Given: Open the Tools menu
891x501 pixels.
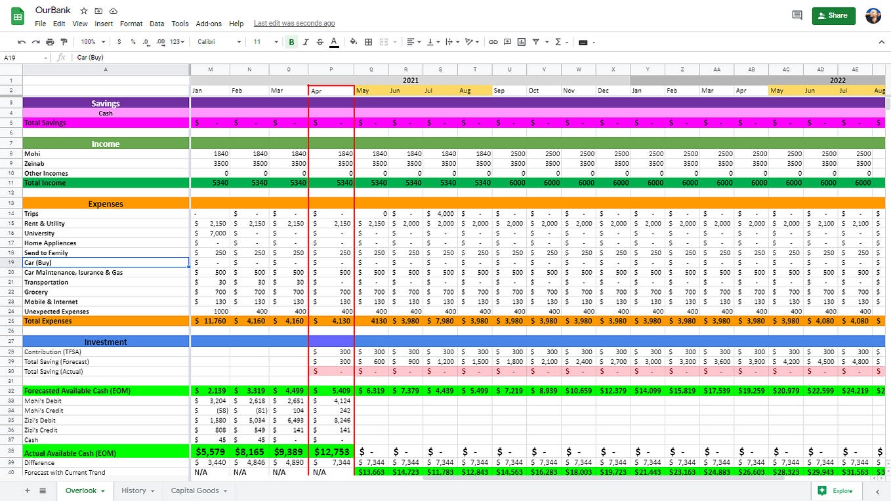Looking at the screenshot, I should coord(180,24).
